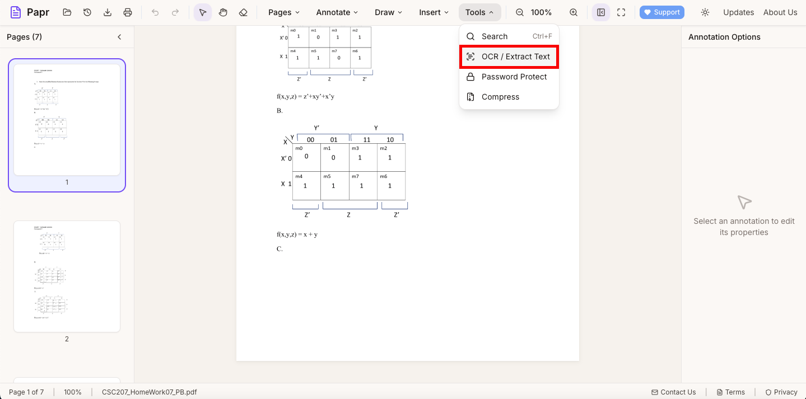Select the pointer tool
This screenshot has height=399, width=806.
202,12
